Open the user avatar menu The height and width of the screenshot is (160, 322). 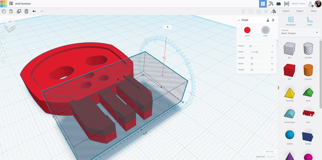pos(318,3)
